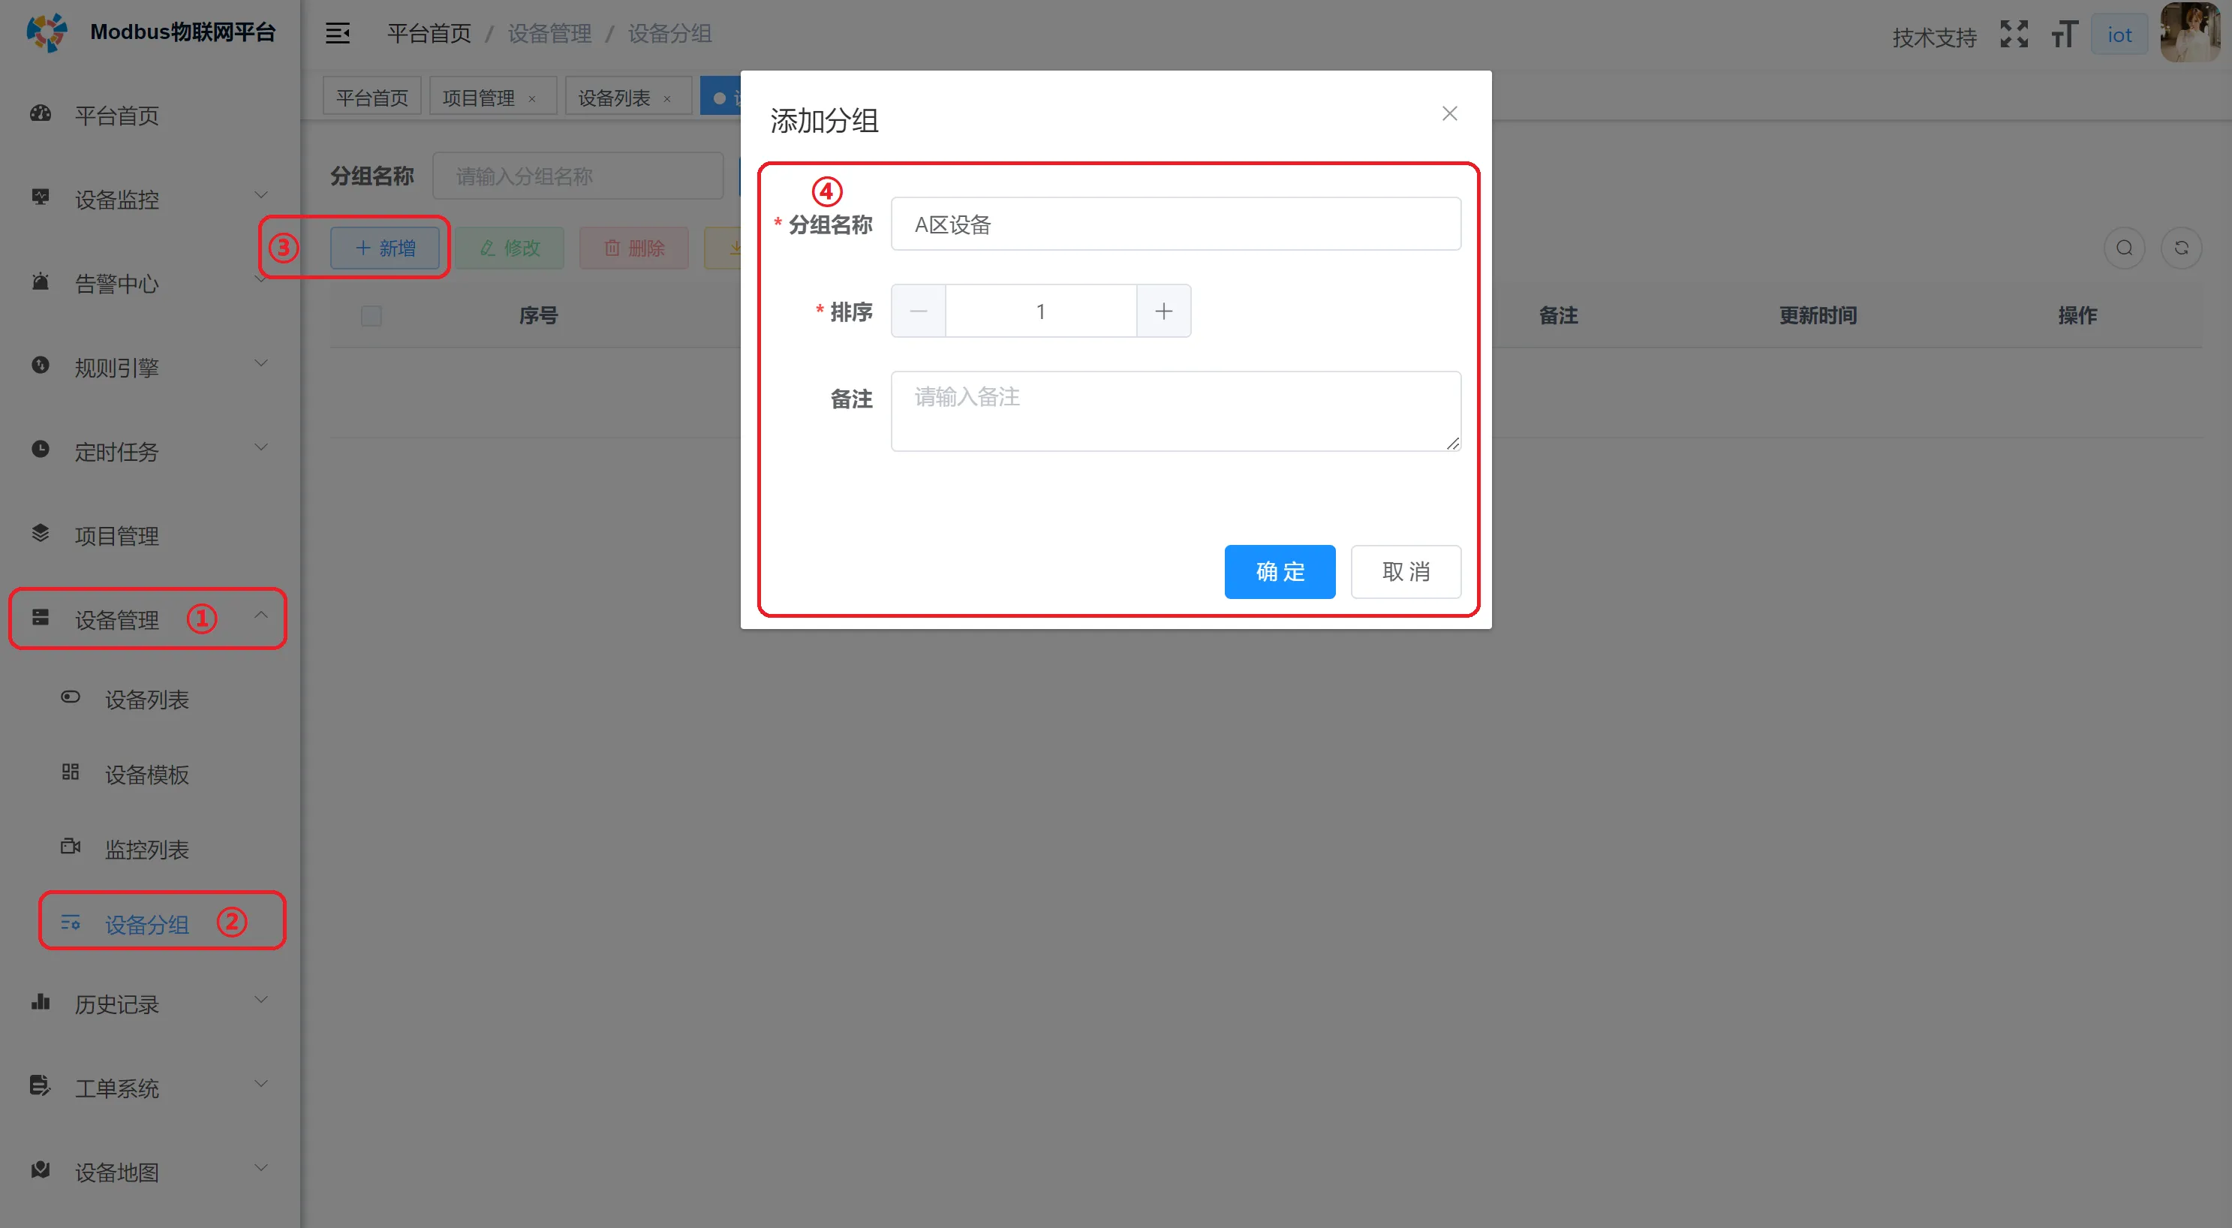Click the 定时任务 clock icon
This screenshot has height=1228, width=2232.
[x=41, y=449]
